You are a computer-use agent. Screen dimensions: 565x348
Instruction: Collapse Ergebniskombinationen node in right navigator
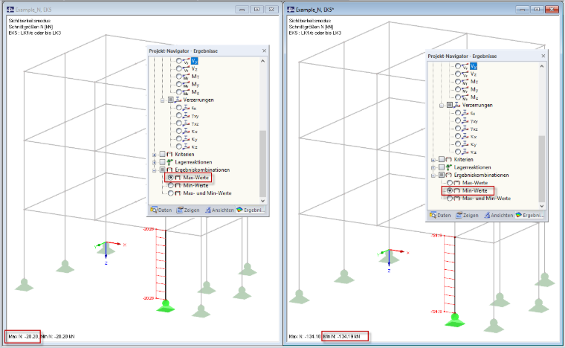433,175
